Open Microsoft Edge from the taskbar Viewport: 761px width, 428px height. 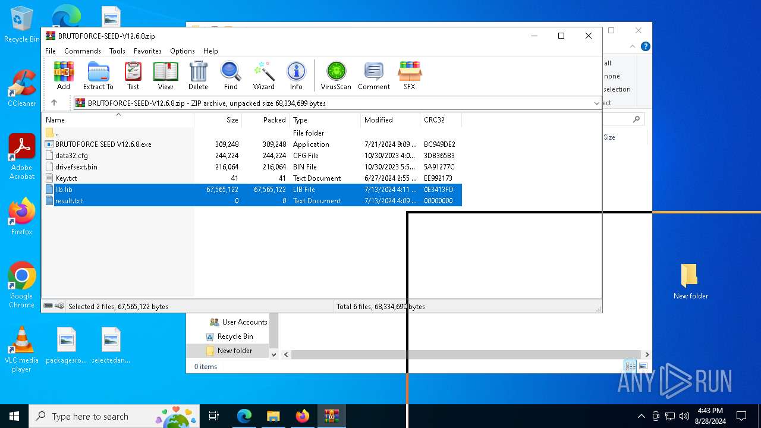click(244, 416)
